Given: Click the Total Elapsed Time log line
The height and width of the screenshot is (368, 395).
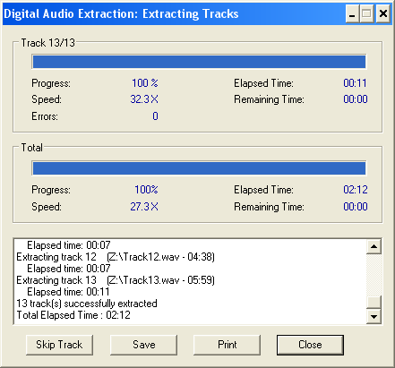Looking at the screenshot, I should (73, 315).
